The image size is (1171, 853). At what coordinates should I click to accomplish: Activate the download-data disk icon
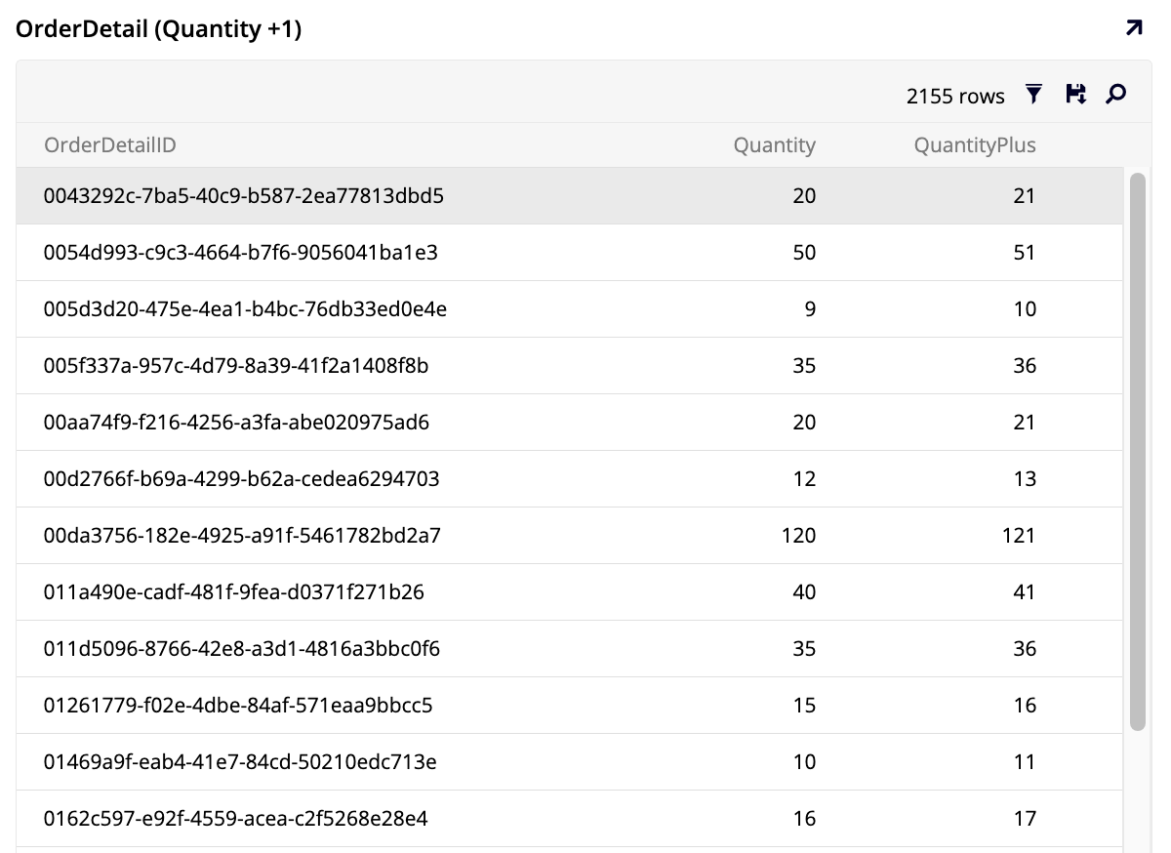pos(1074,94)
